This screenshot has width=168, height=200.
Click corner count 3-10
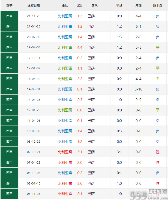(x=139, y=89)
